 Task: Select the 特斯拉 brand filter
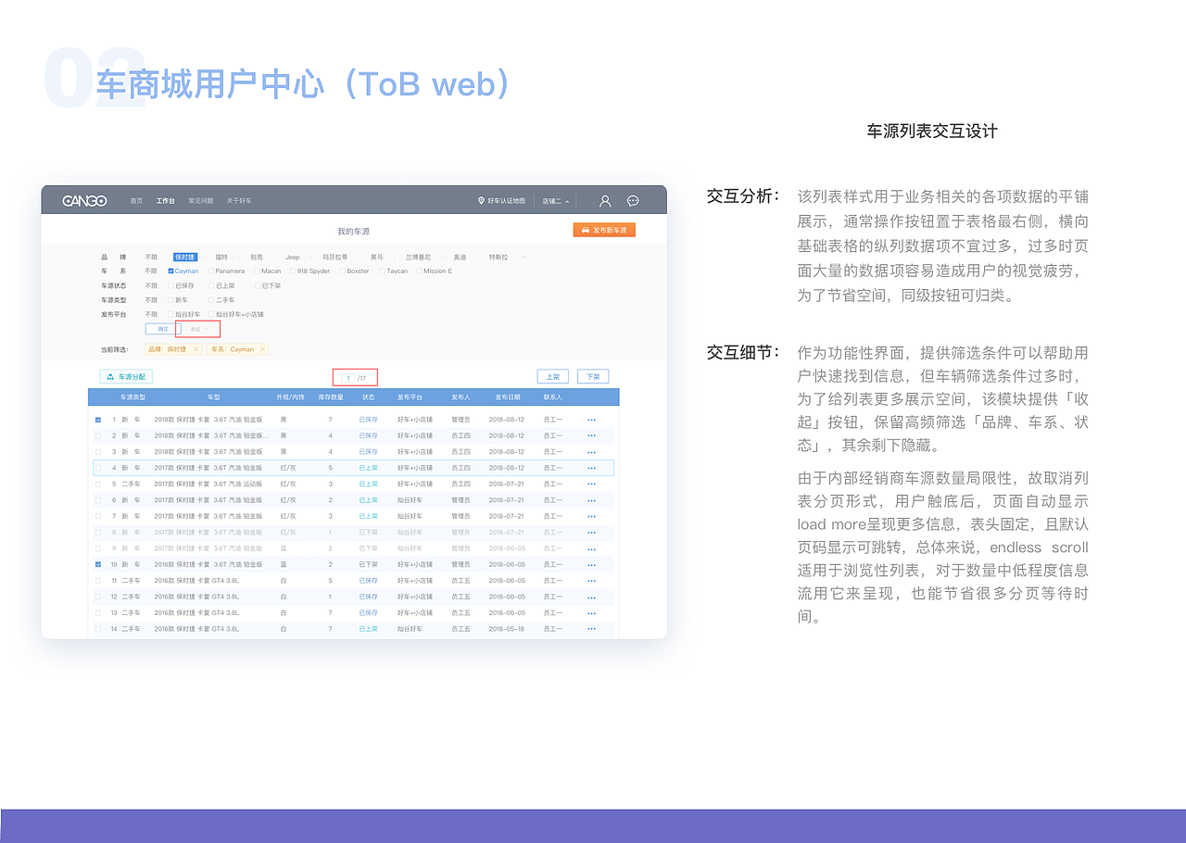tap(498, 257)
